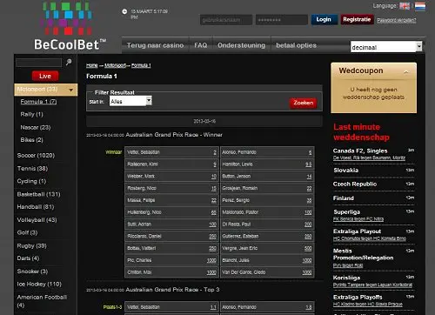Open Darts (4) category
This screenshot has width=435, height=315.
click(x=28, y=258)
